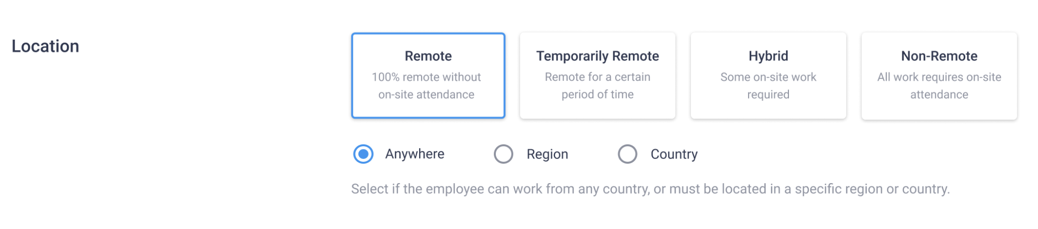Click the 'Non-Remote' card title
Viewport: 1038px width, 229px height.
pos(939,56)
